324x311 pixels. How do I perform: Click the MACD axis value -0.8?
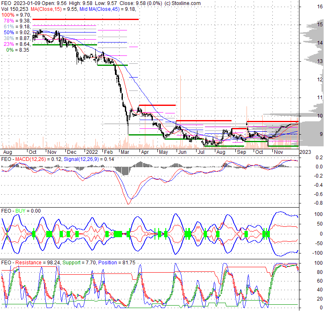coord(319,203)
